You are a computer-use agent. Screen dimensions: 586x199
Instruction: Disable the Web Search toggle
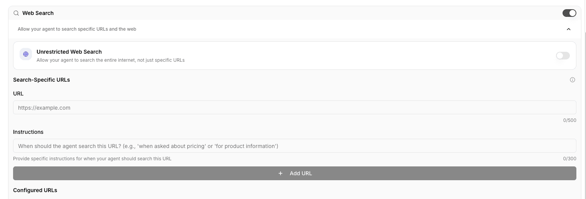coord(569,13)
